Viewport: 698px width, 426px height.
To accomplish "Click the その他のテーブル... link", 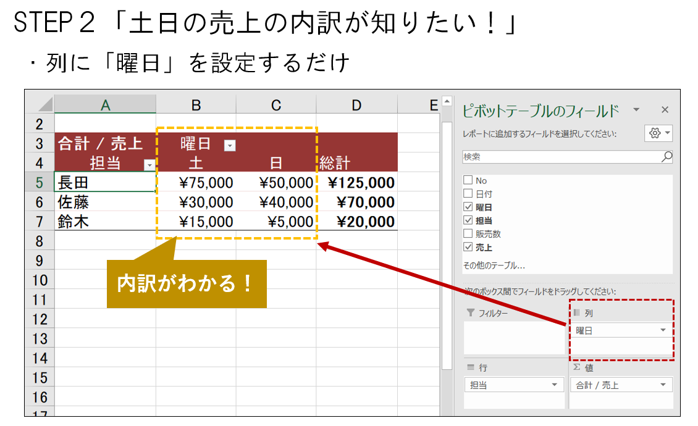I will pyautogui.click(x=494, y=265).
